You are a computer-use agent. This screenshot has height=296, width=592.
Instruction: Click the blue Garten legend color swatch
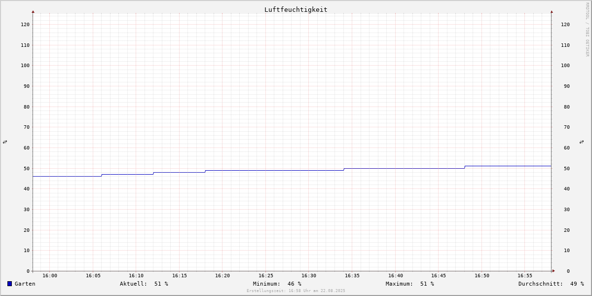(9, 284)
